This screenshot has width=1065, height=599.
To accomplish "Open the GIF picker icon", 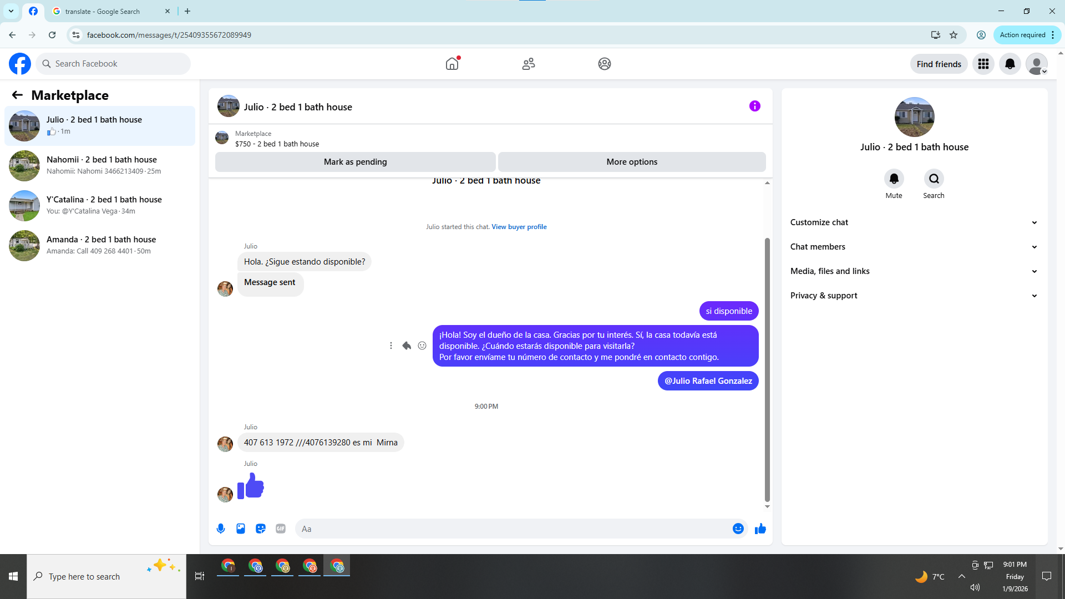I will coord(281,529).
